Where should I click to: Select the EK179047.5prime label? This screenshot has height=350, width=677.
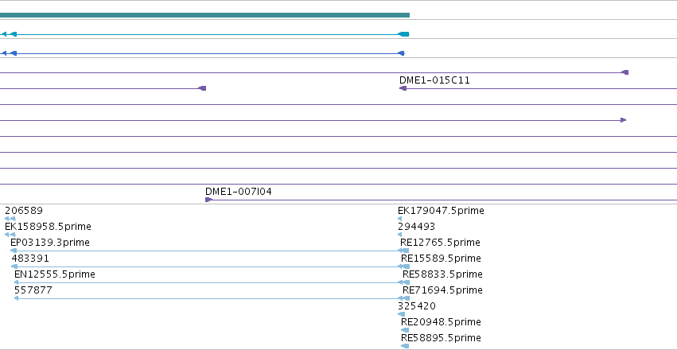tap(441, 211)
